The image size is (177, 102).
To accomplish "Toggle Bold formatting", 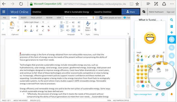I will [25, 26].
